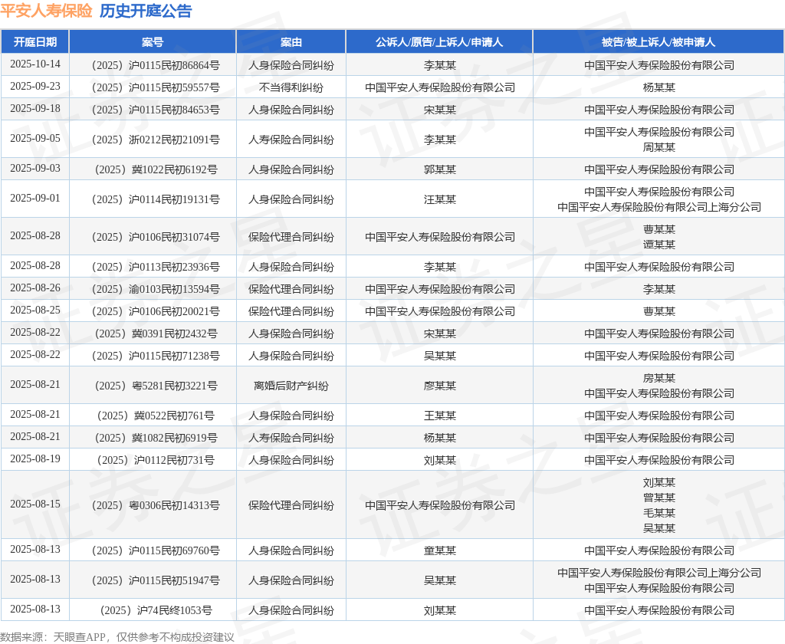Select case number 沪0115民初59557号
This screenshot has height=644, width=785.
[x=156, y=87]
